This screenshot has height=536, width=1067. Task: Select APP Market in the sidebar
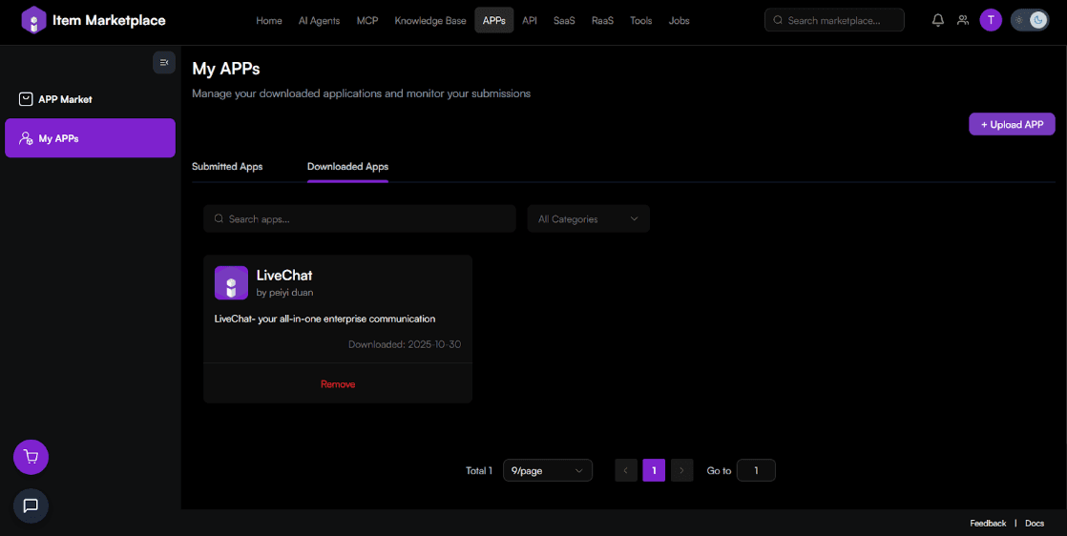[65, 99]
